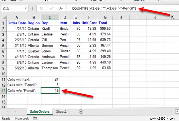Click the formula bar options dots handle
Viewport: 179px width, 121px height.
point(33,9)
